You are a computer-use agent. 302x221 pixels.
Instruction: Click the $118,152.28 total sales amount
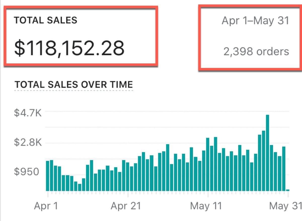click(69, 48)
